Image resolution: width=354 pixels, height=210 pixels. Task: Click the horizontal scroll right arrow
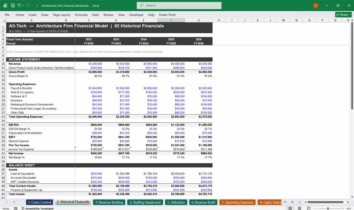[x=348, y=202]
